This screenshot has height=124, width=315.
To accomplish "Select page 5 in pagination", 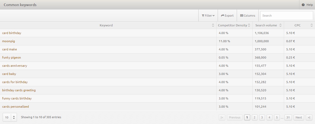I will 277,117.
